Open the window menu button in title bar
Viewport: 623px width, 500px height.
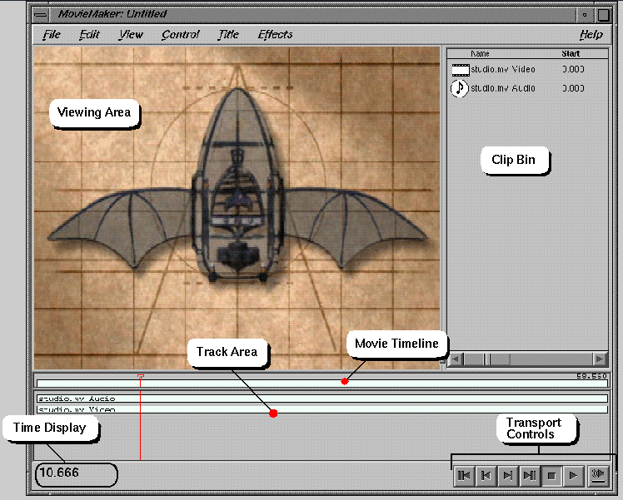point(41,15)
